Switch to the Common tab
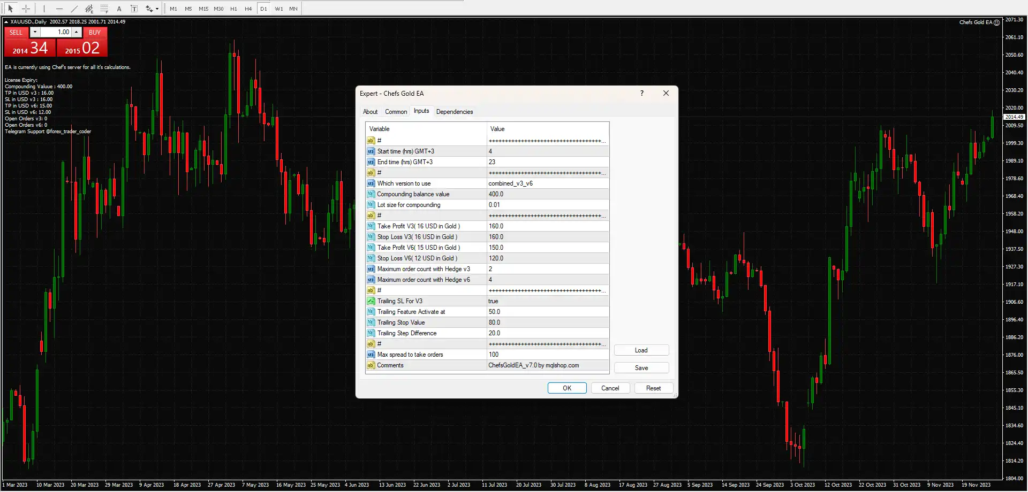Screen dimensions: 1028x492 click(396, 112)
